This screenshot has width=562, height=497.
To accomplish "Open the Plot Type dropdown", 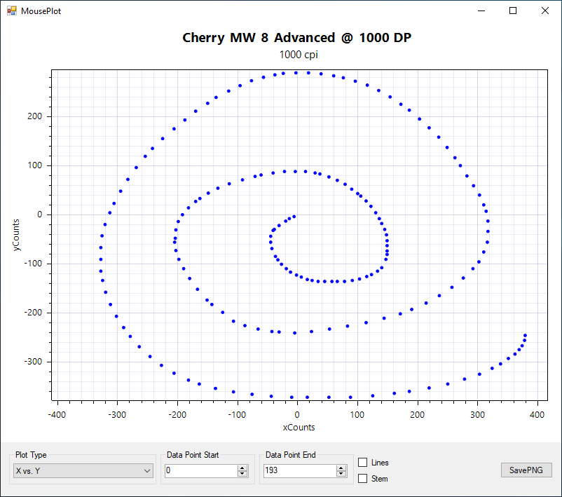I will [83, 471].
